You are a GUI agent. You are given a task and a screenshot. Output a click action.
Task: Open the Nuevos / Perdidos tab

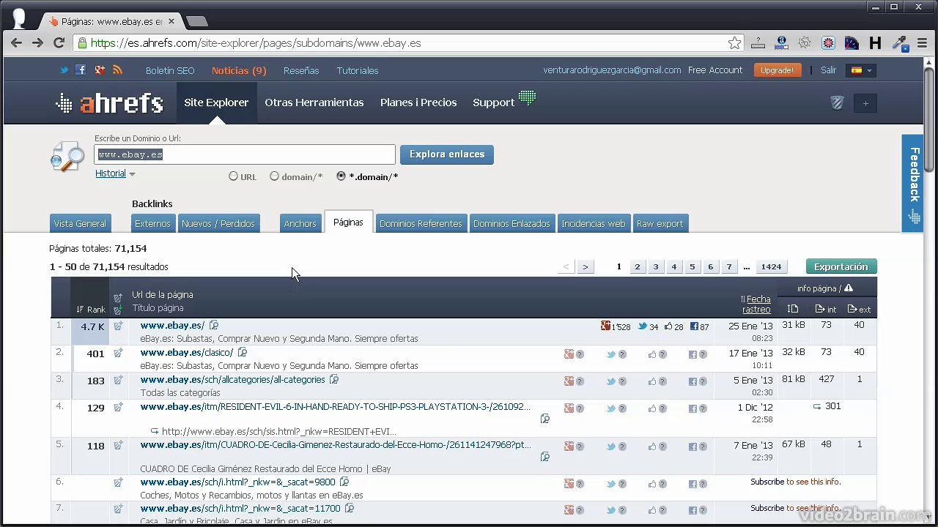point(218,223)
